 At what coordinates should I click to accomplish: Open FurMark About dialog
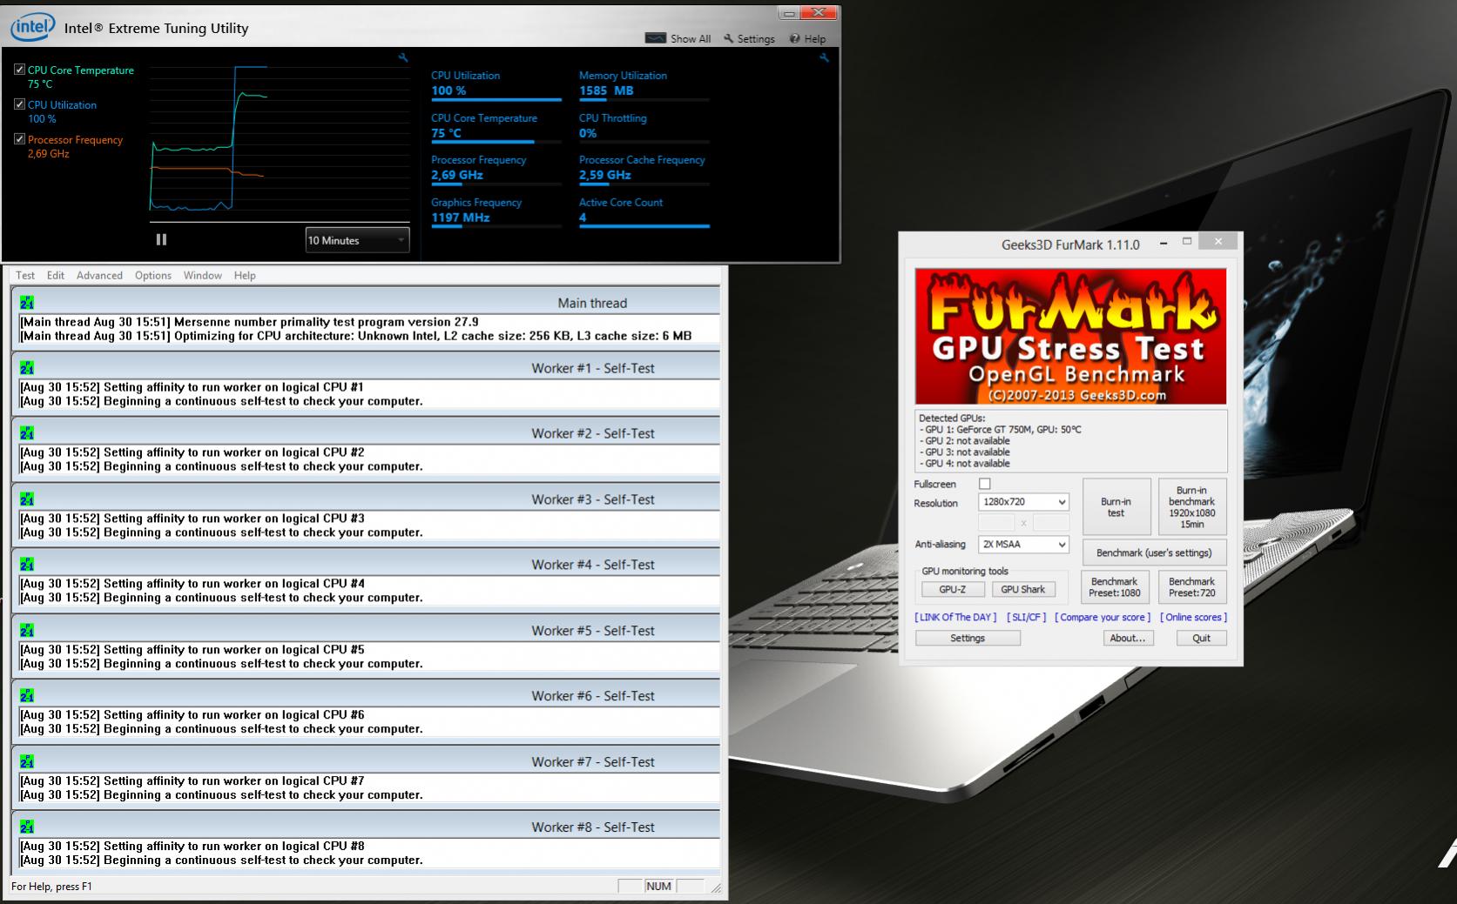tap(1128, 638)
